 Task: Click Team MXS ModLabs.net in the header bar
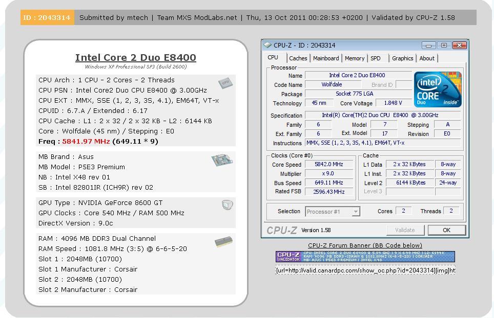(197, 17)
